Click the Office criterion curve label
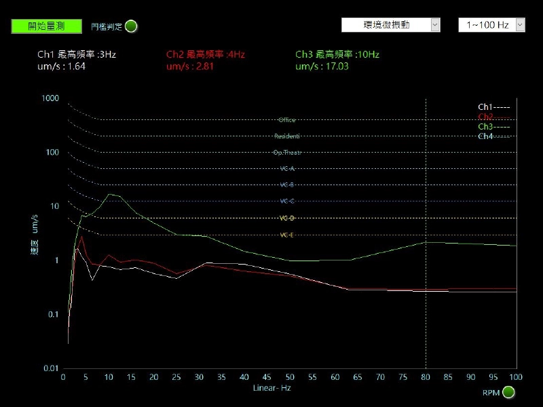 (288, 119)
